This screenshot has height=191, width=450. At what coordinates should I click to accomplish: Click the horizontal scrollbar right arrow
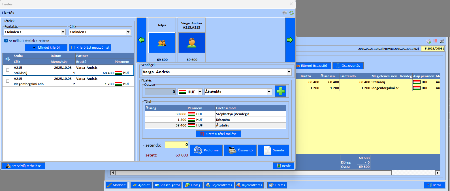(x=438, y=173)
